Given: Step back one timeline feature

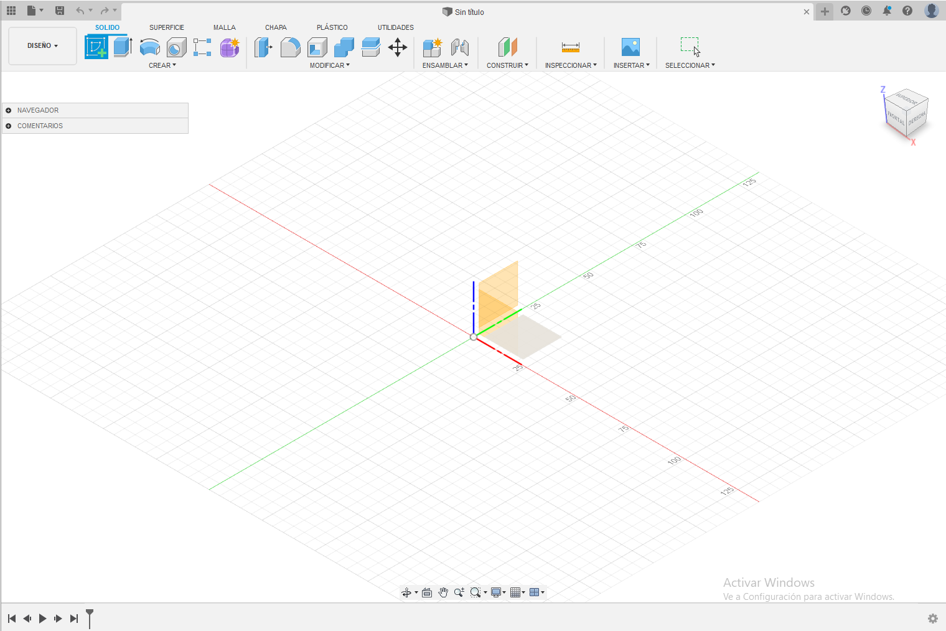Looking at the screenshot, I should coord(27,619).
